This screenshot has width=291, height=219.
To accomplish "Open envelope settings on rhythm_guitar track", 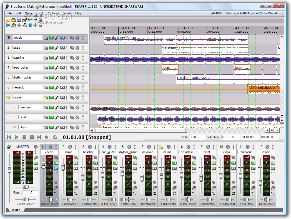I will click(57, 78).
